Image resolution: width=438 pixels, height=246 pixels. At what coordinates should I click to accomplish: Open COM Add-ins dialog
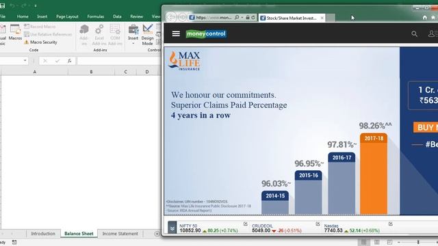coord(115,35)
